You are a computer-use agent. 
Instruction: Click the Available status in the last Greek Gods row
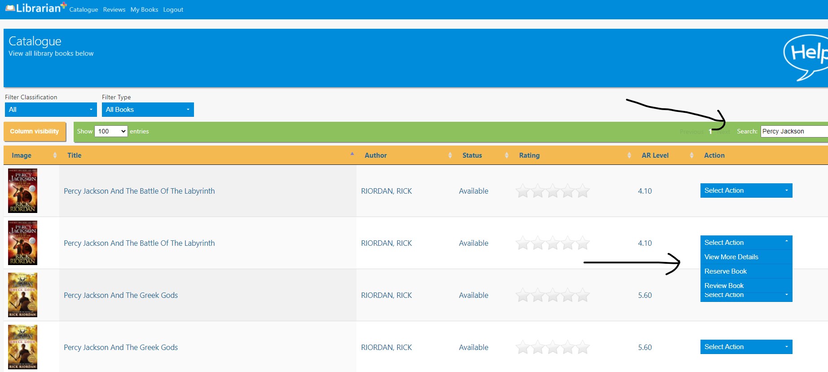tap(473, 347)
